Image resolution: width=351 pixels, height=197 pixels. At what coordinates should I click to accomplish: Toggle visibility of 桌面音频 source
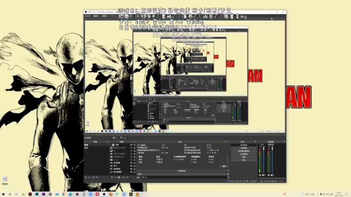tap(131, 169)
